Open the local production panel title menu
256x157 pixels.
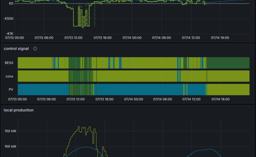[19, 110]
